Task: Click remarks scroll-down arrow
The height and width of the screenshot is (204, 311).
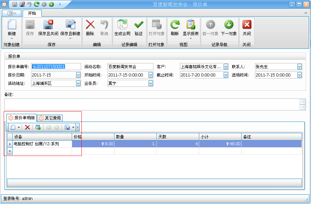Action: coord(302,107)
